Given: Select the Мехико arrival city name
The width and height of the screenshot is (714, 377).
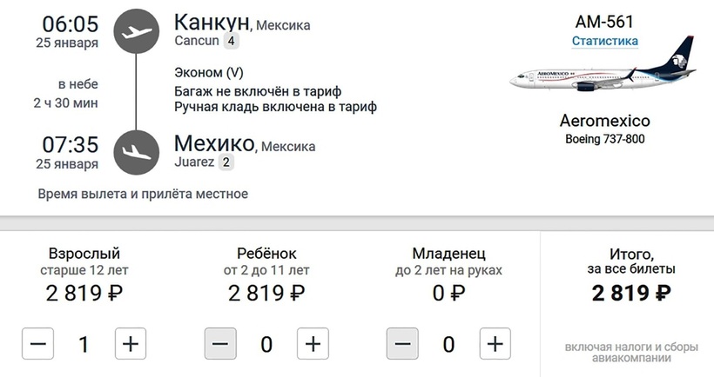Looking at the screenshot, I should (x=214, y=142).
